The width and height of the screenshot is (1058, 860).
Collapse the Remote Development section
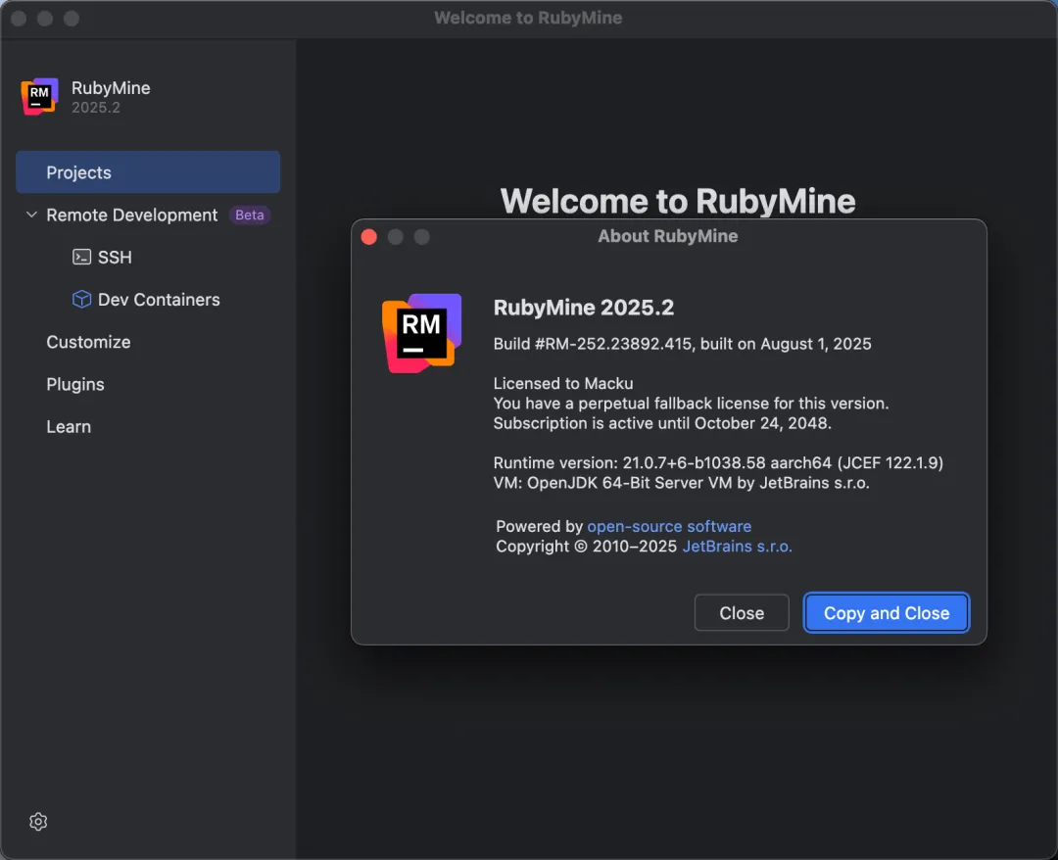click(31, 215)
